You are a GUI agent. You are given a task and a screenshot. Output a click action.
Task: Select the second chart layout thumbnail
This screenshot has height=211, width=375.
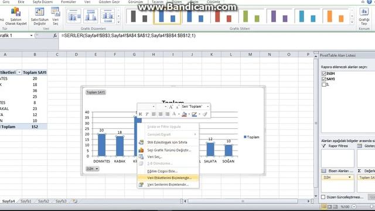pos(91,16)
